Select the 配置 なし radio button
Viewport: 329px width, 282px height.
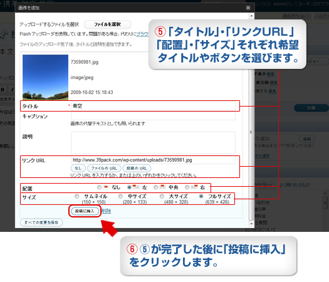click(99, 187)
